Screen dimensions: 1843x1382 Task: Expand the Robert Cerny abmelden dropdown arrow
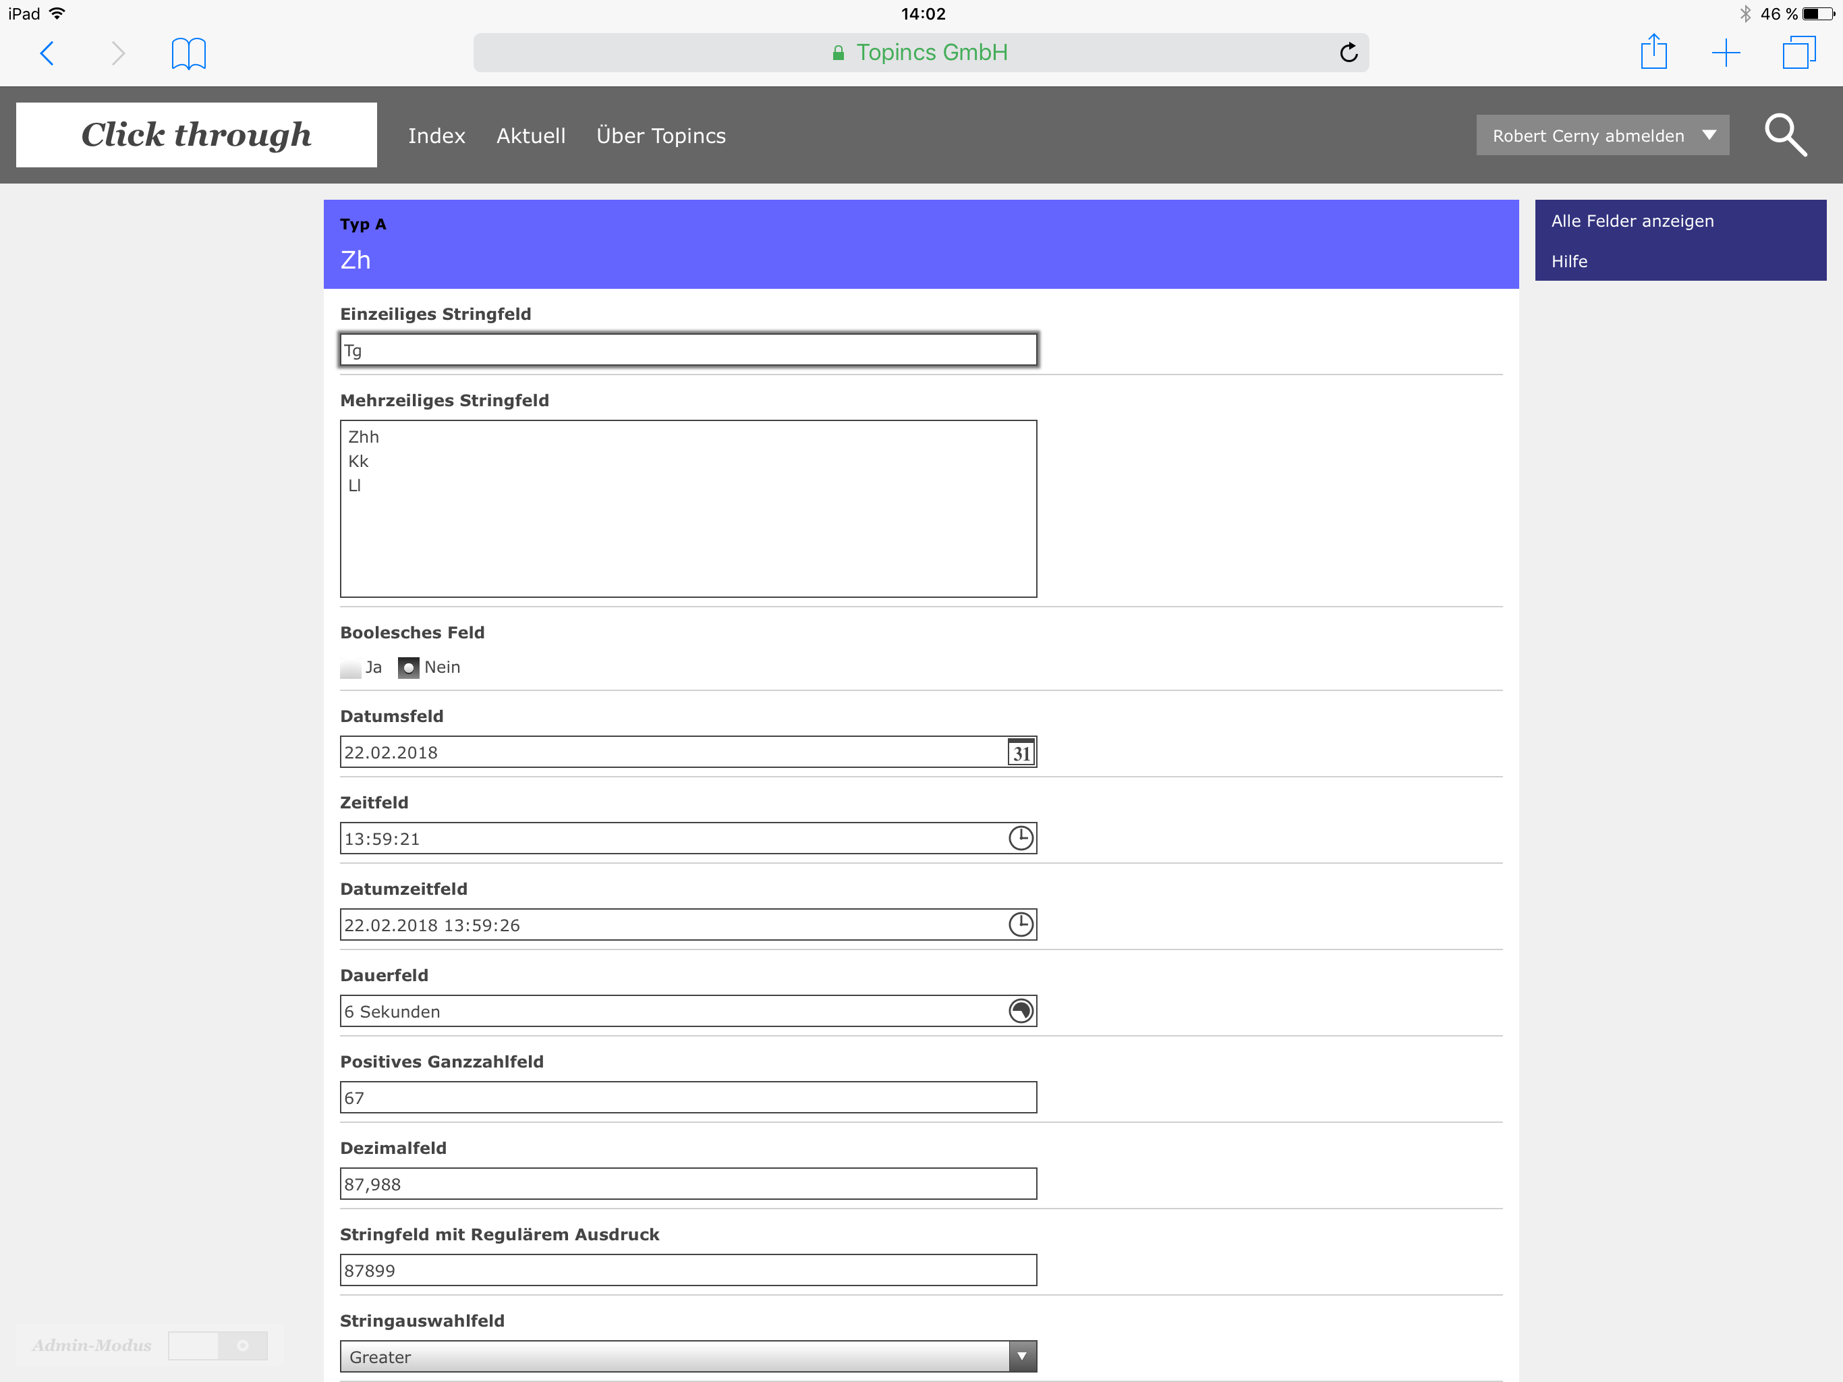point(1709,135)
